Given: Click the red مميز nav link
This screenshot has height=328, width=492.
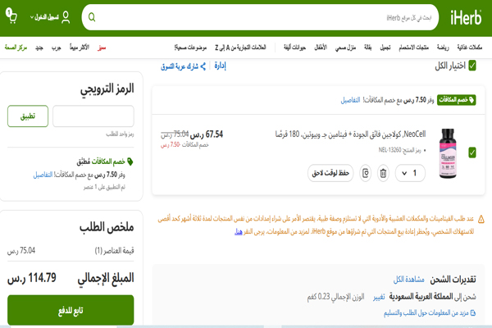Looking at the screenshot, I should [102, 48].
